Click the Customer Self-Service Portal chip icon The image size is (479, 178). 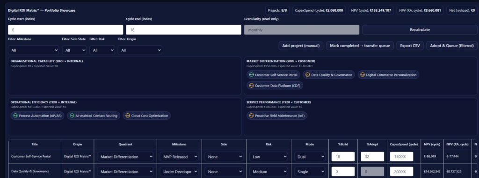pyautogui.click(x=251, y=75)
